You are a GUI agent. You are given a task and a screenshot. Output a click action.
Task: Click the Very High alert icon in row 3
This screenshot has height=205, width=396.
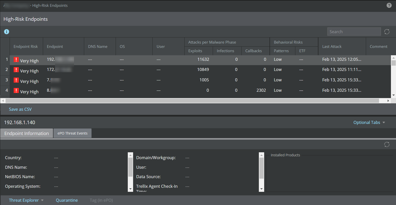tap(16, 80)
